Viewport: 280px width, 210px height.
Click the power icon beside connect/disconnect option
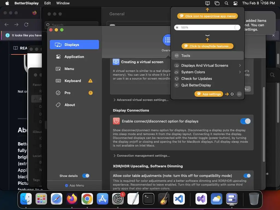click(x=116, y=121)
